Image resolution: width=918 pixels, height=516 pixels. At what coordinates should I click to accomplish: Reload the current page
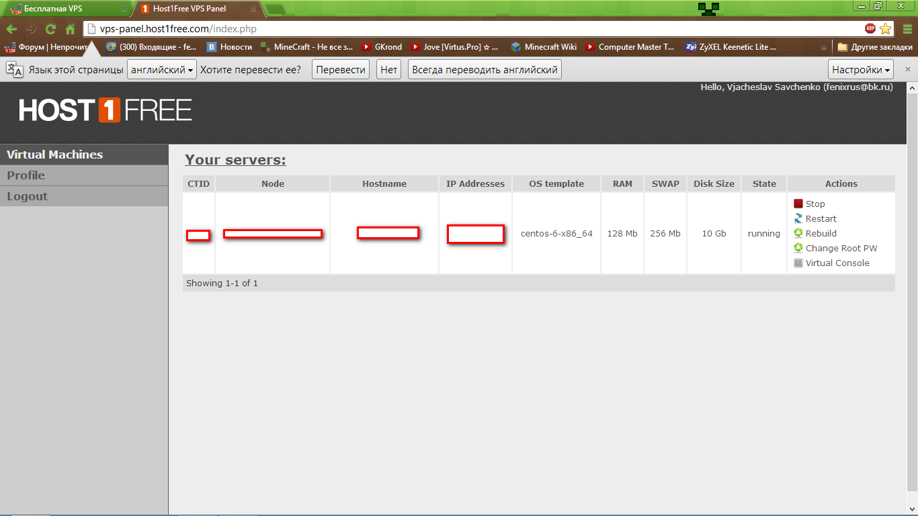click(x=50, y=29)
